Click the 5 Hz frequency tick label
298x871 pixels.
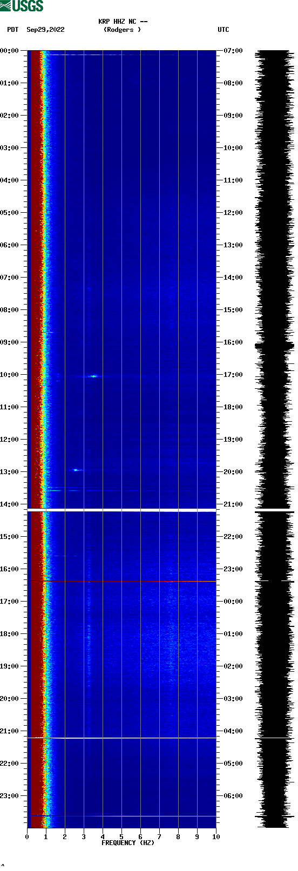pos(121,837)
